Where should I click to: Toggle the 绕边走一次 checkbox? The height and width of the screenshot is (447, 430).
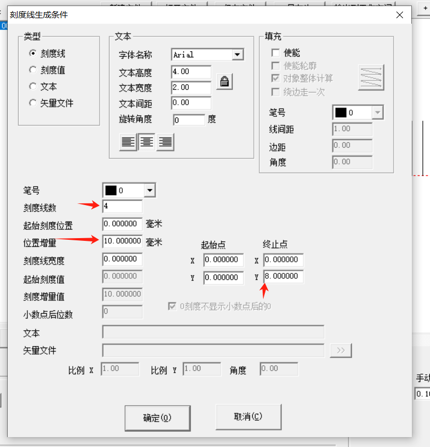(x=275, y=92)
